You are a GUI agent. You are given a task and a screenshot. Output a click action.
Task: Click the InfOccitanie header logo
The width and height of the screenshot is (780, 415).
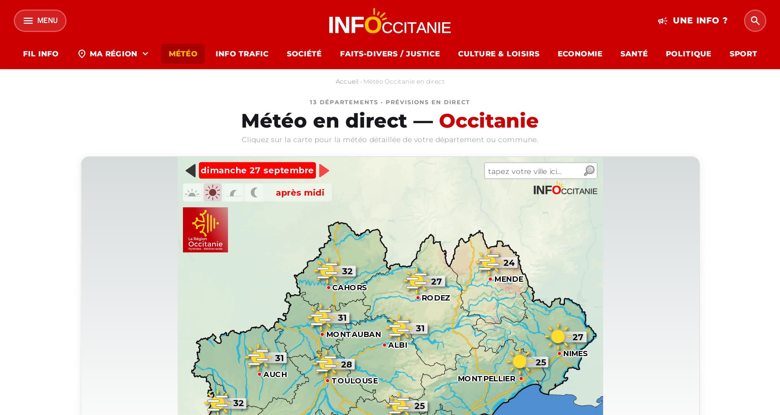coord(390,21)
